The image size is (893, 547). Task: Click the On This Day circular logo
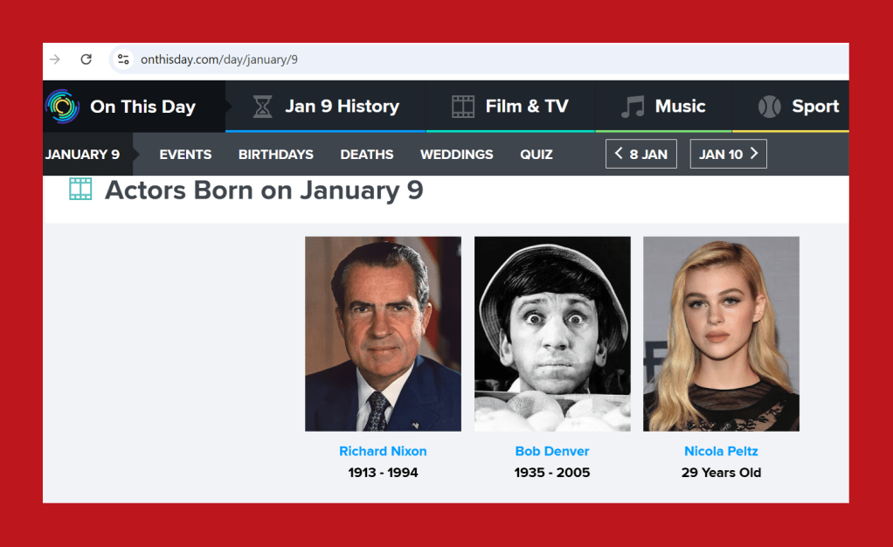(62, 107)
